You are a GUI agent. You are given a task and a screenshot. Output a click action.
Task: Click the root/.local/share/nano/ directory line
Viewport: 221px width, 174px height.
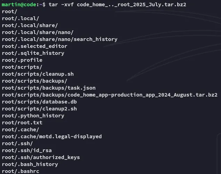click(38, 32)
